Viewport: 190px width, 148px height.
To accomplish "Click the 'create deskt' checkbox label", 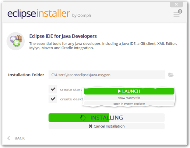I will point(72,99).
